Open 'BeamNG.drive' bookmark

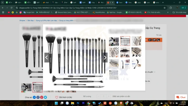point(99,12)
